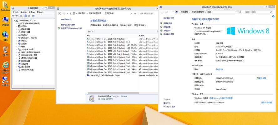This screenshot has height=125, width=278.
Task: Click the network adapters (网络适配器) device icon
Action: [19, 61]
